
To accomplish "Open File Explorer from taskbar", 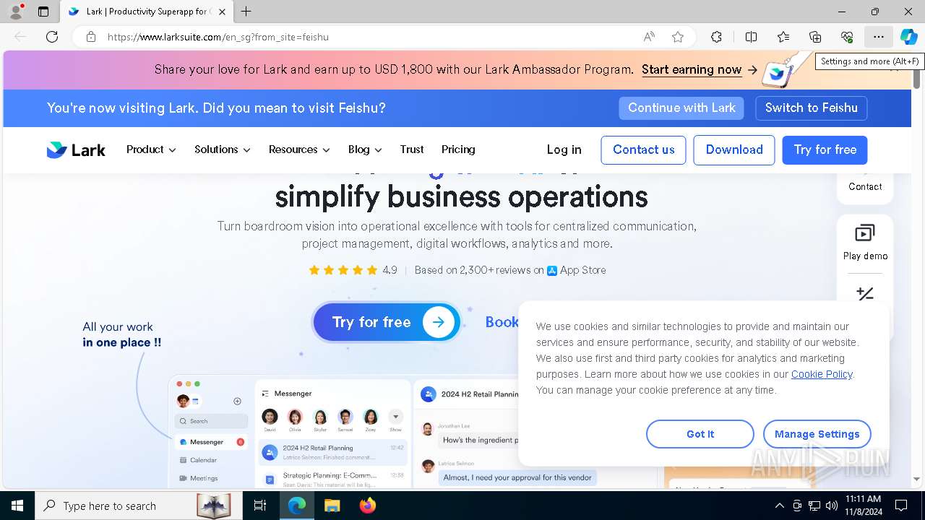I will (x=332, y=506).
